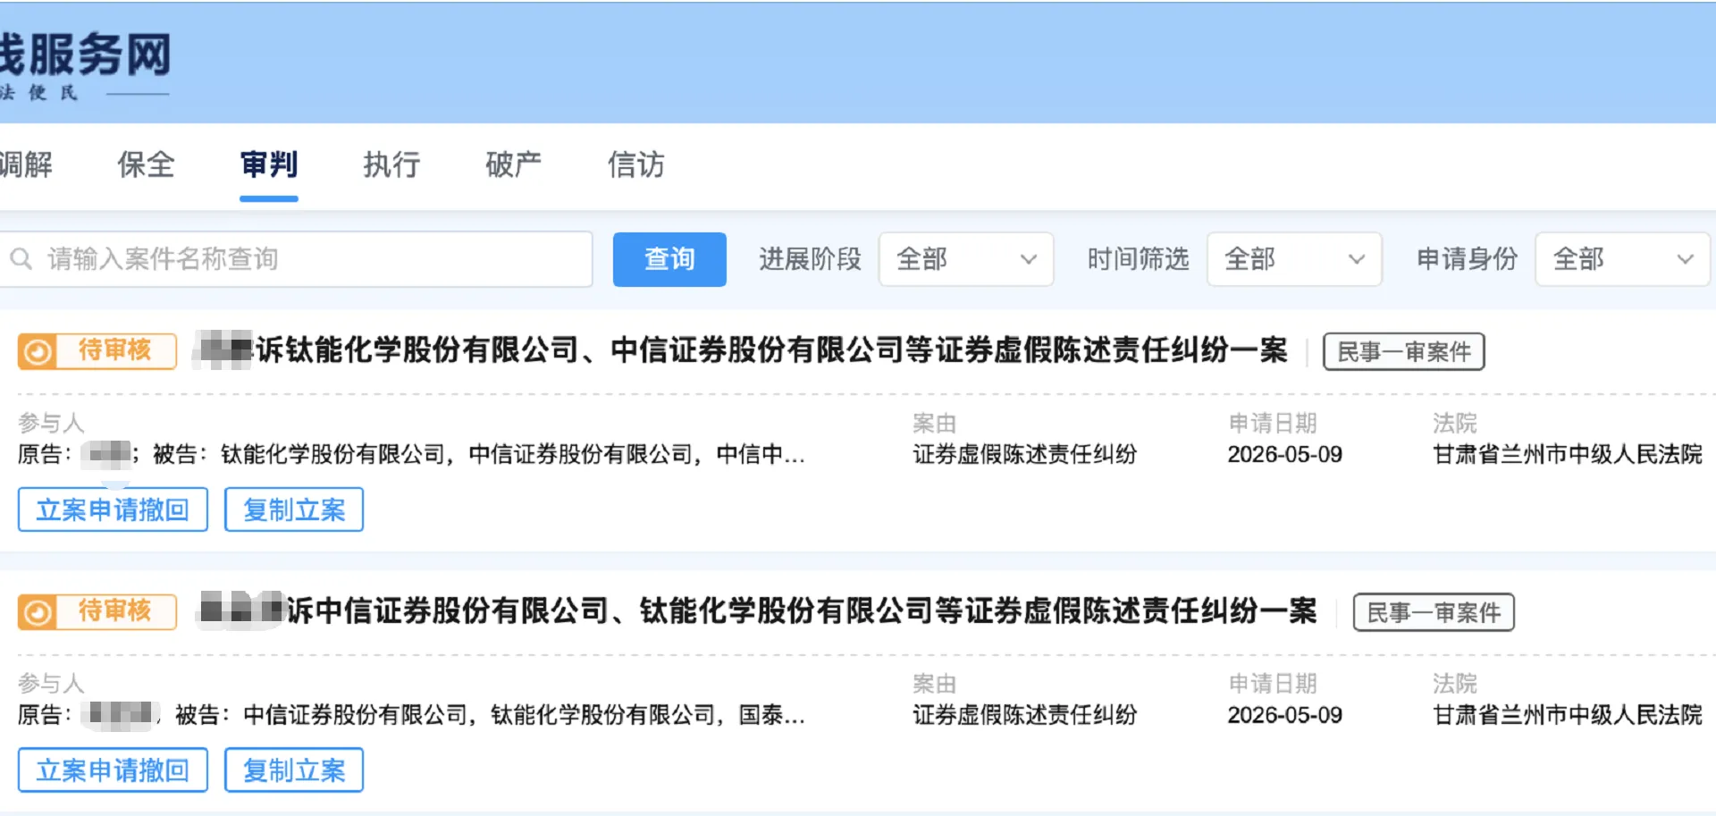
Task: Open the 时间筛选 dropdown
Action: (x=1294, y=259)
